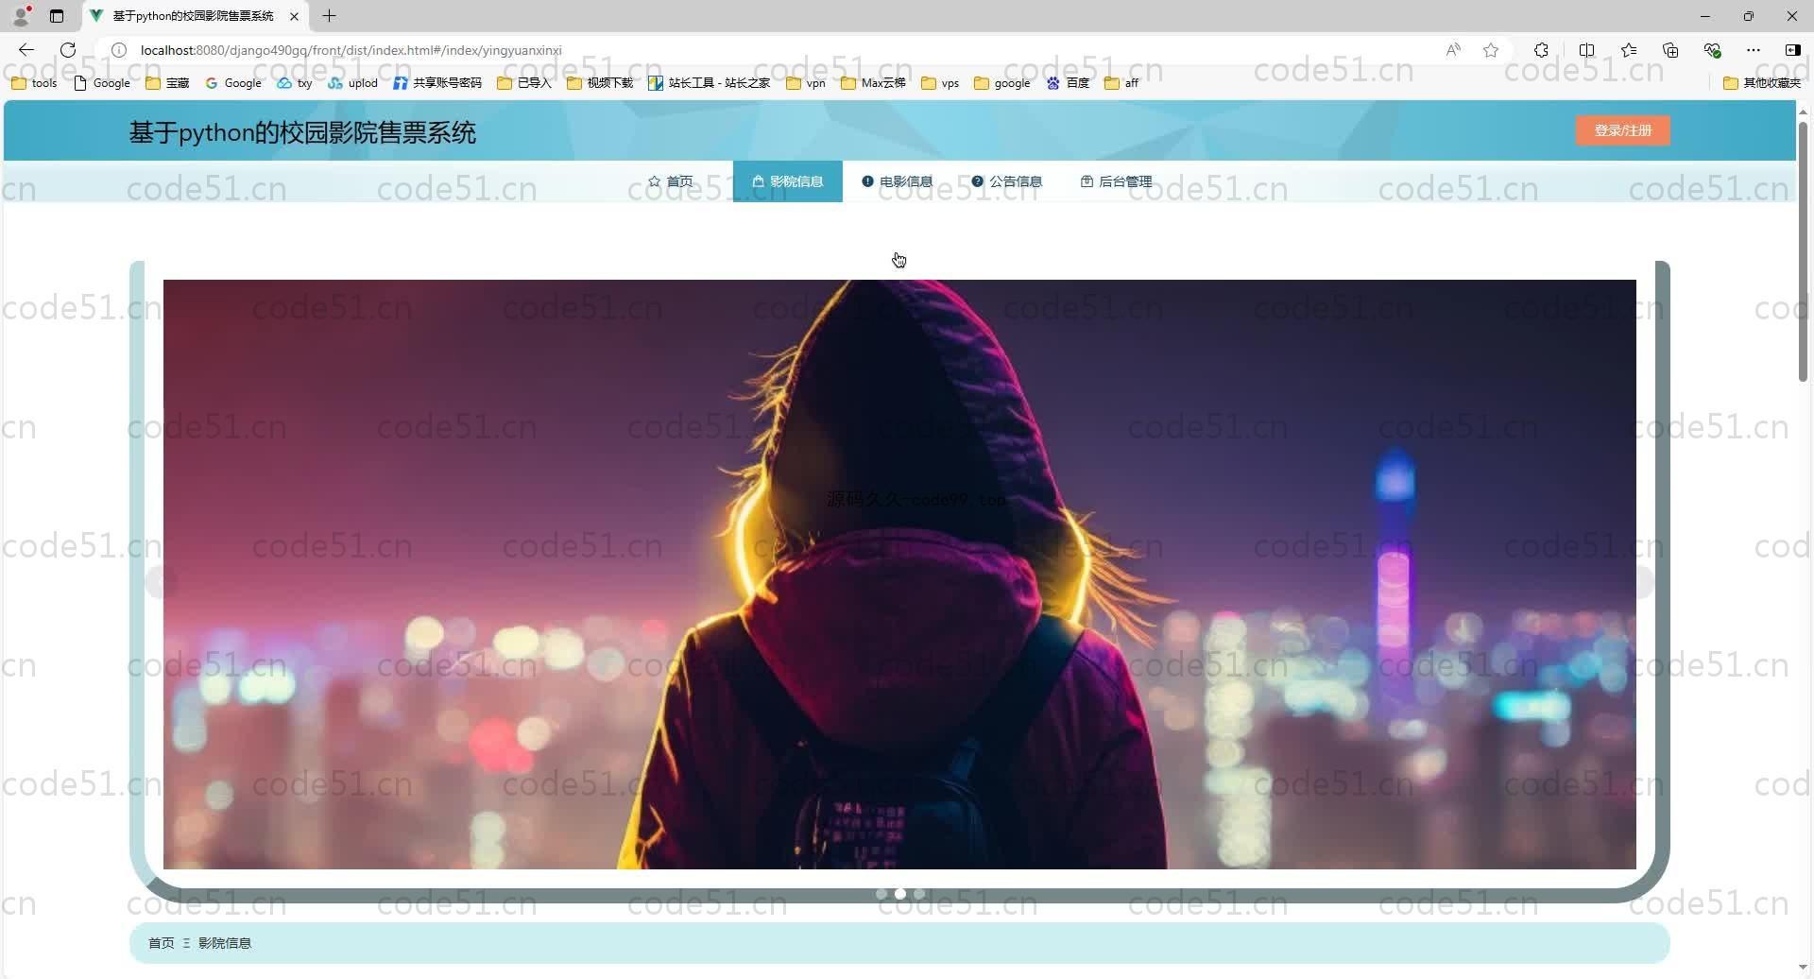Open browser essentials heart icon

[x=1712, y=50]
